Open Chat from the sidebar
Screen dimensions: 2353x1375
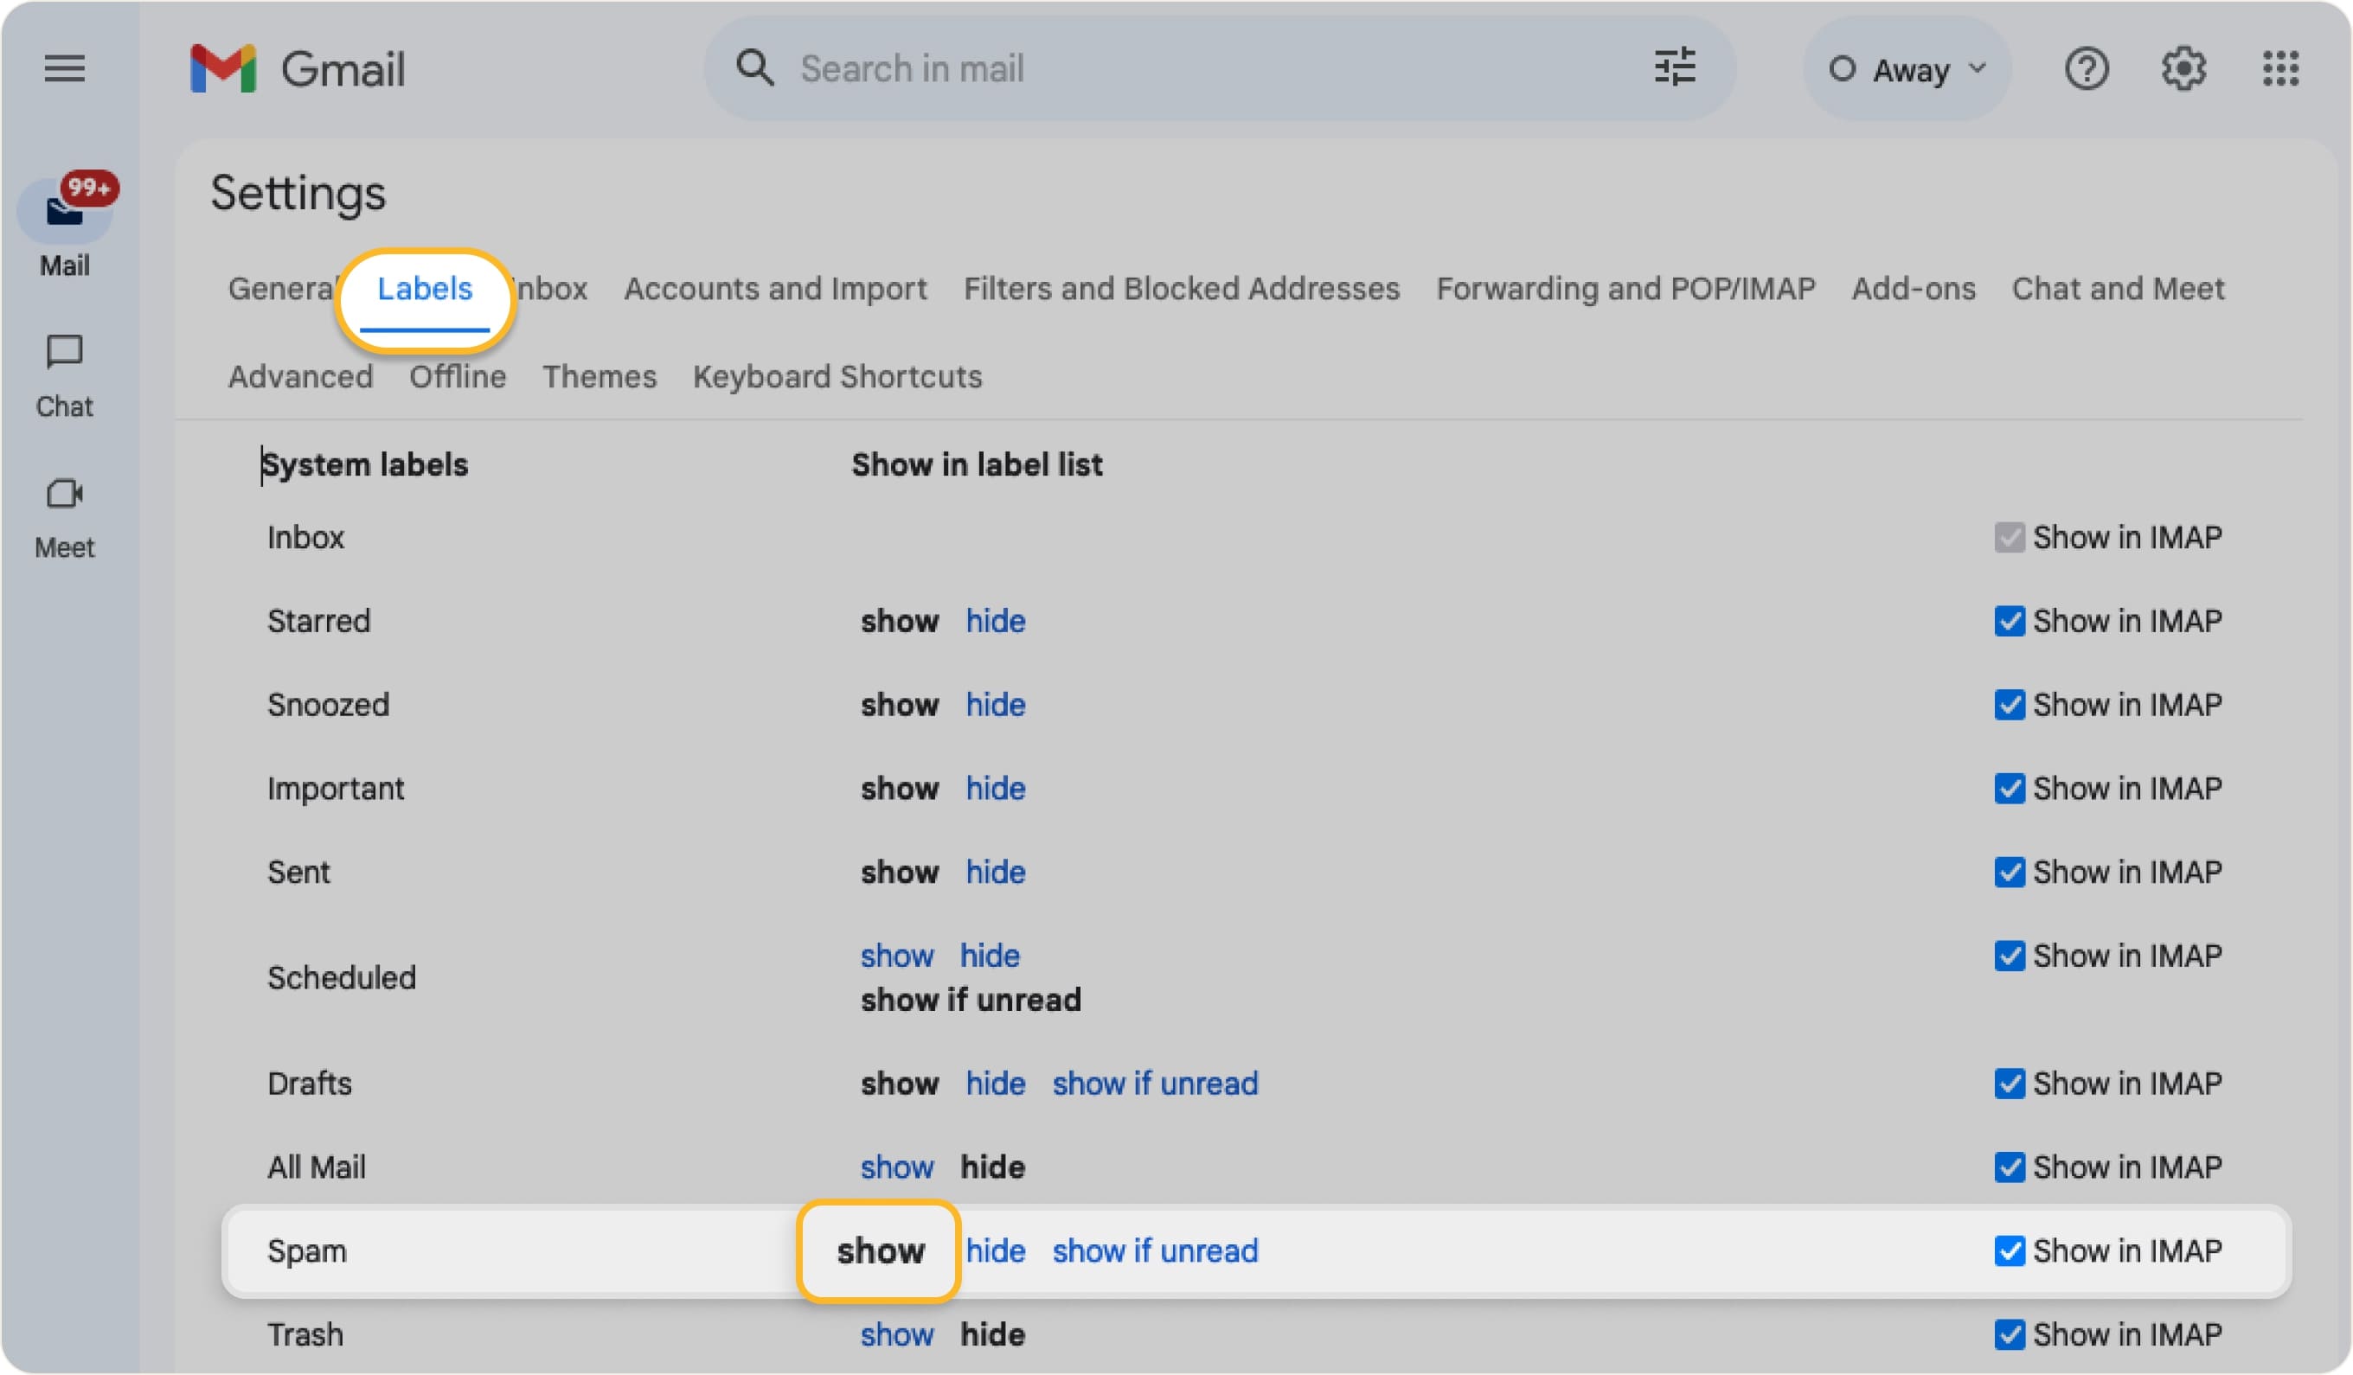63,353
